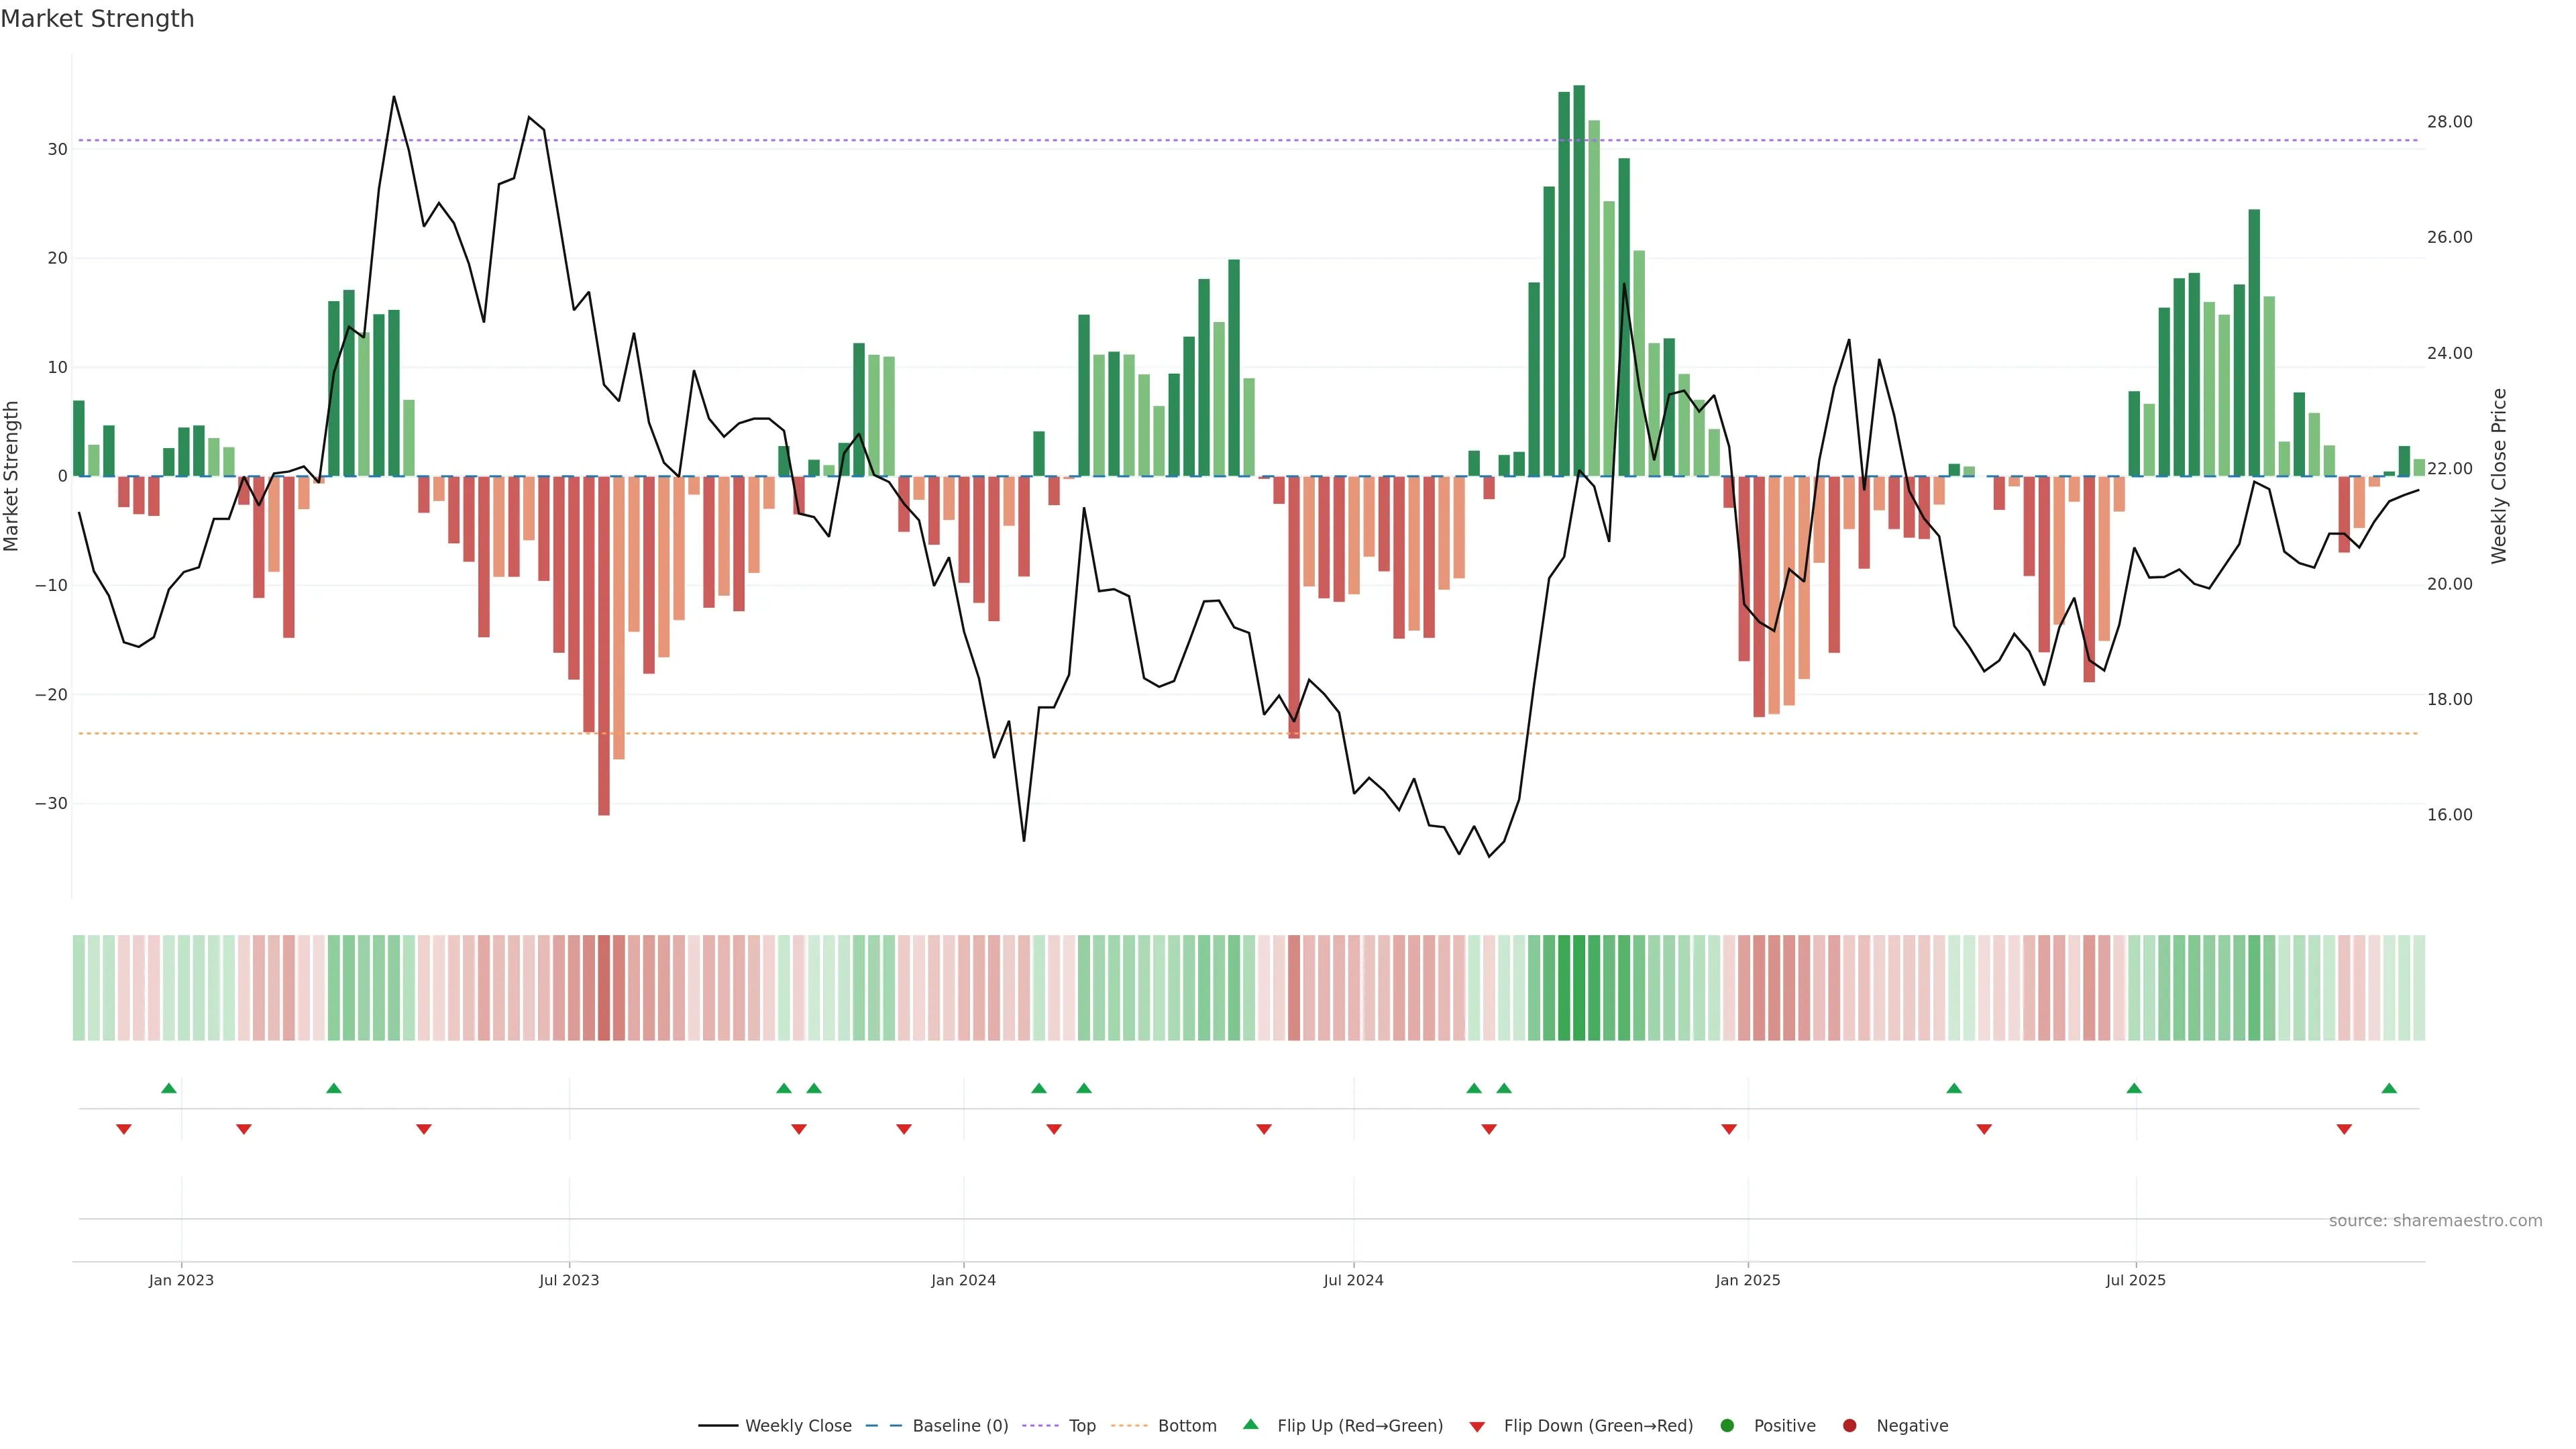
Task: Click the Flip Up green triangle legend icon
Action: [x=1250, y=1425]
